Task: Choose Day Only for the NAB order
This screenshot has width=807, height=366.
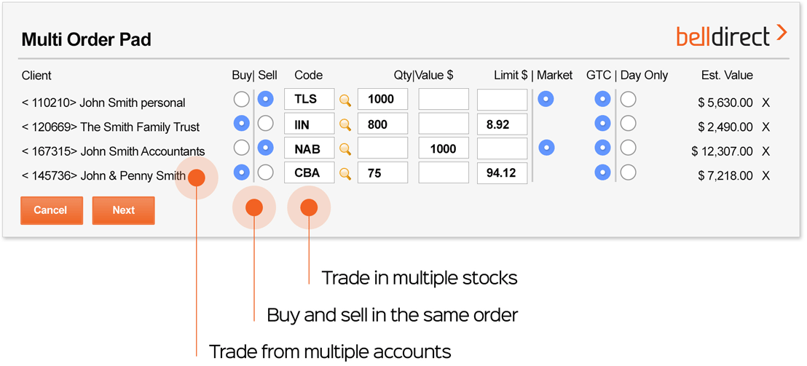Action: click(x=628, y=148)
